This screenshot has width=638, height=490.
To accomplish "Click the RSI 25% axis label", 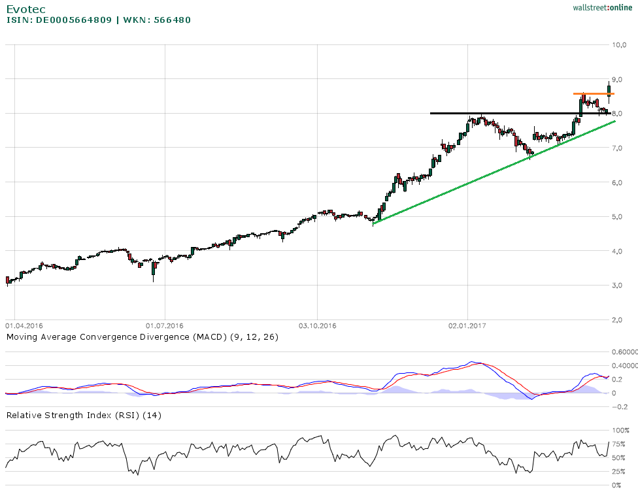I will 619,472.
